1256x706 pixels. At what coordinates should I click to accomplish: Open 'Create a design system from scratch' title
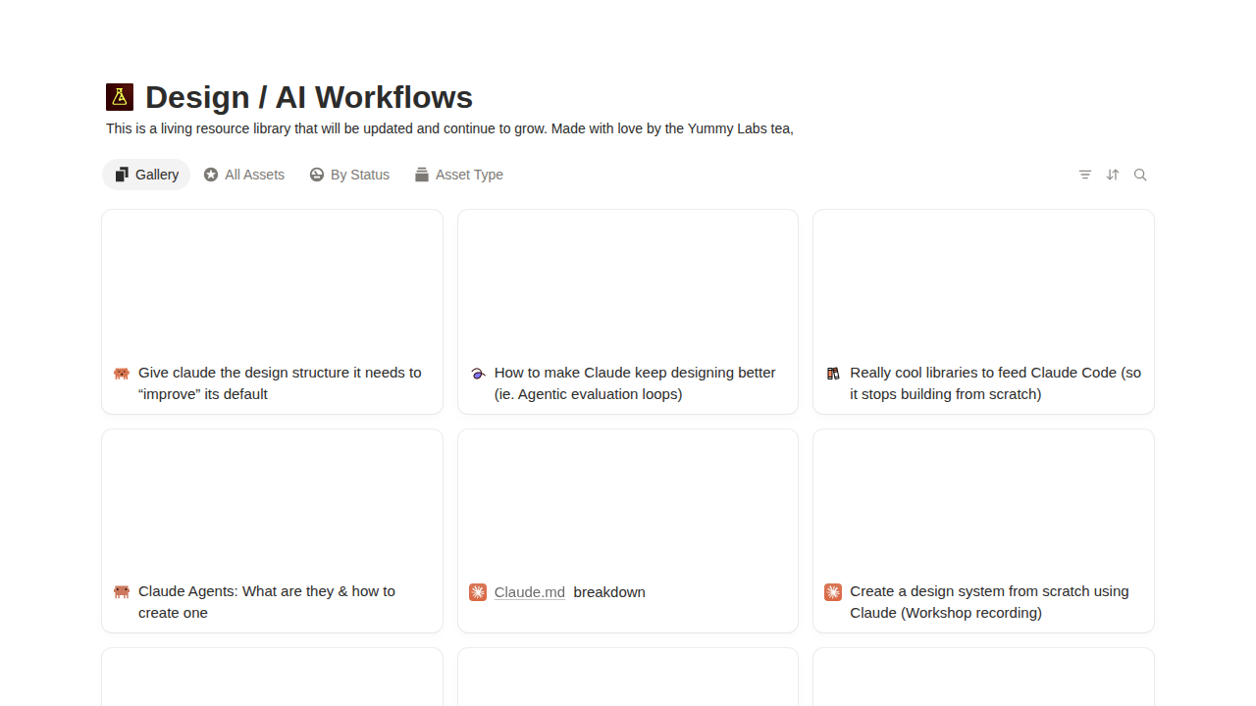989,602
